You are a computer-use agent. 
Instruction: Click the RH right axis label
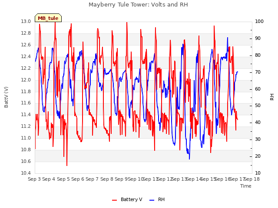tap(272, 97)
